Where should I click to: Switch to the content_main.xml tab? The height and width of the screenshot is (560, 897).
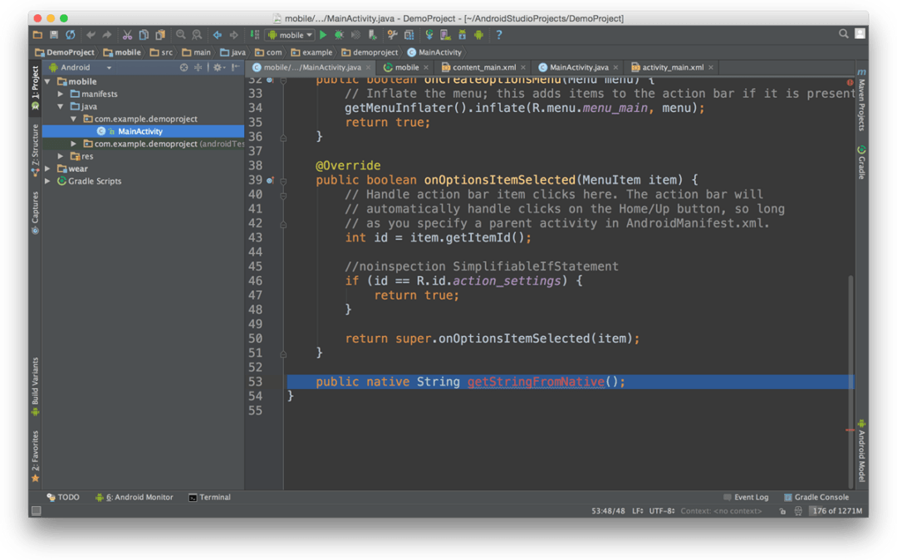pyautogui.click(x=484, y=67)
